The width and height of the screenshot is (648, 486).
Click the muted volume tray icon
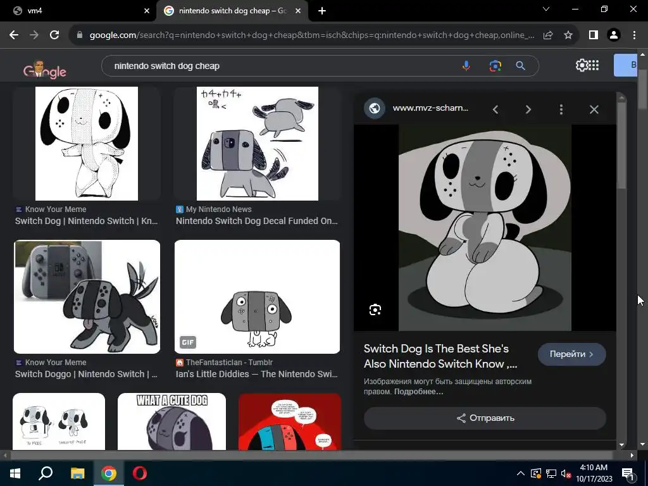coord(566,473)
